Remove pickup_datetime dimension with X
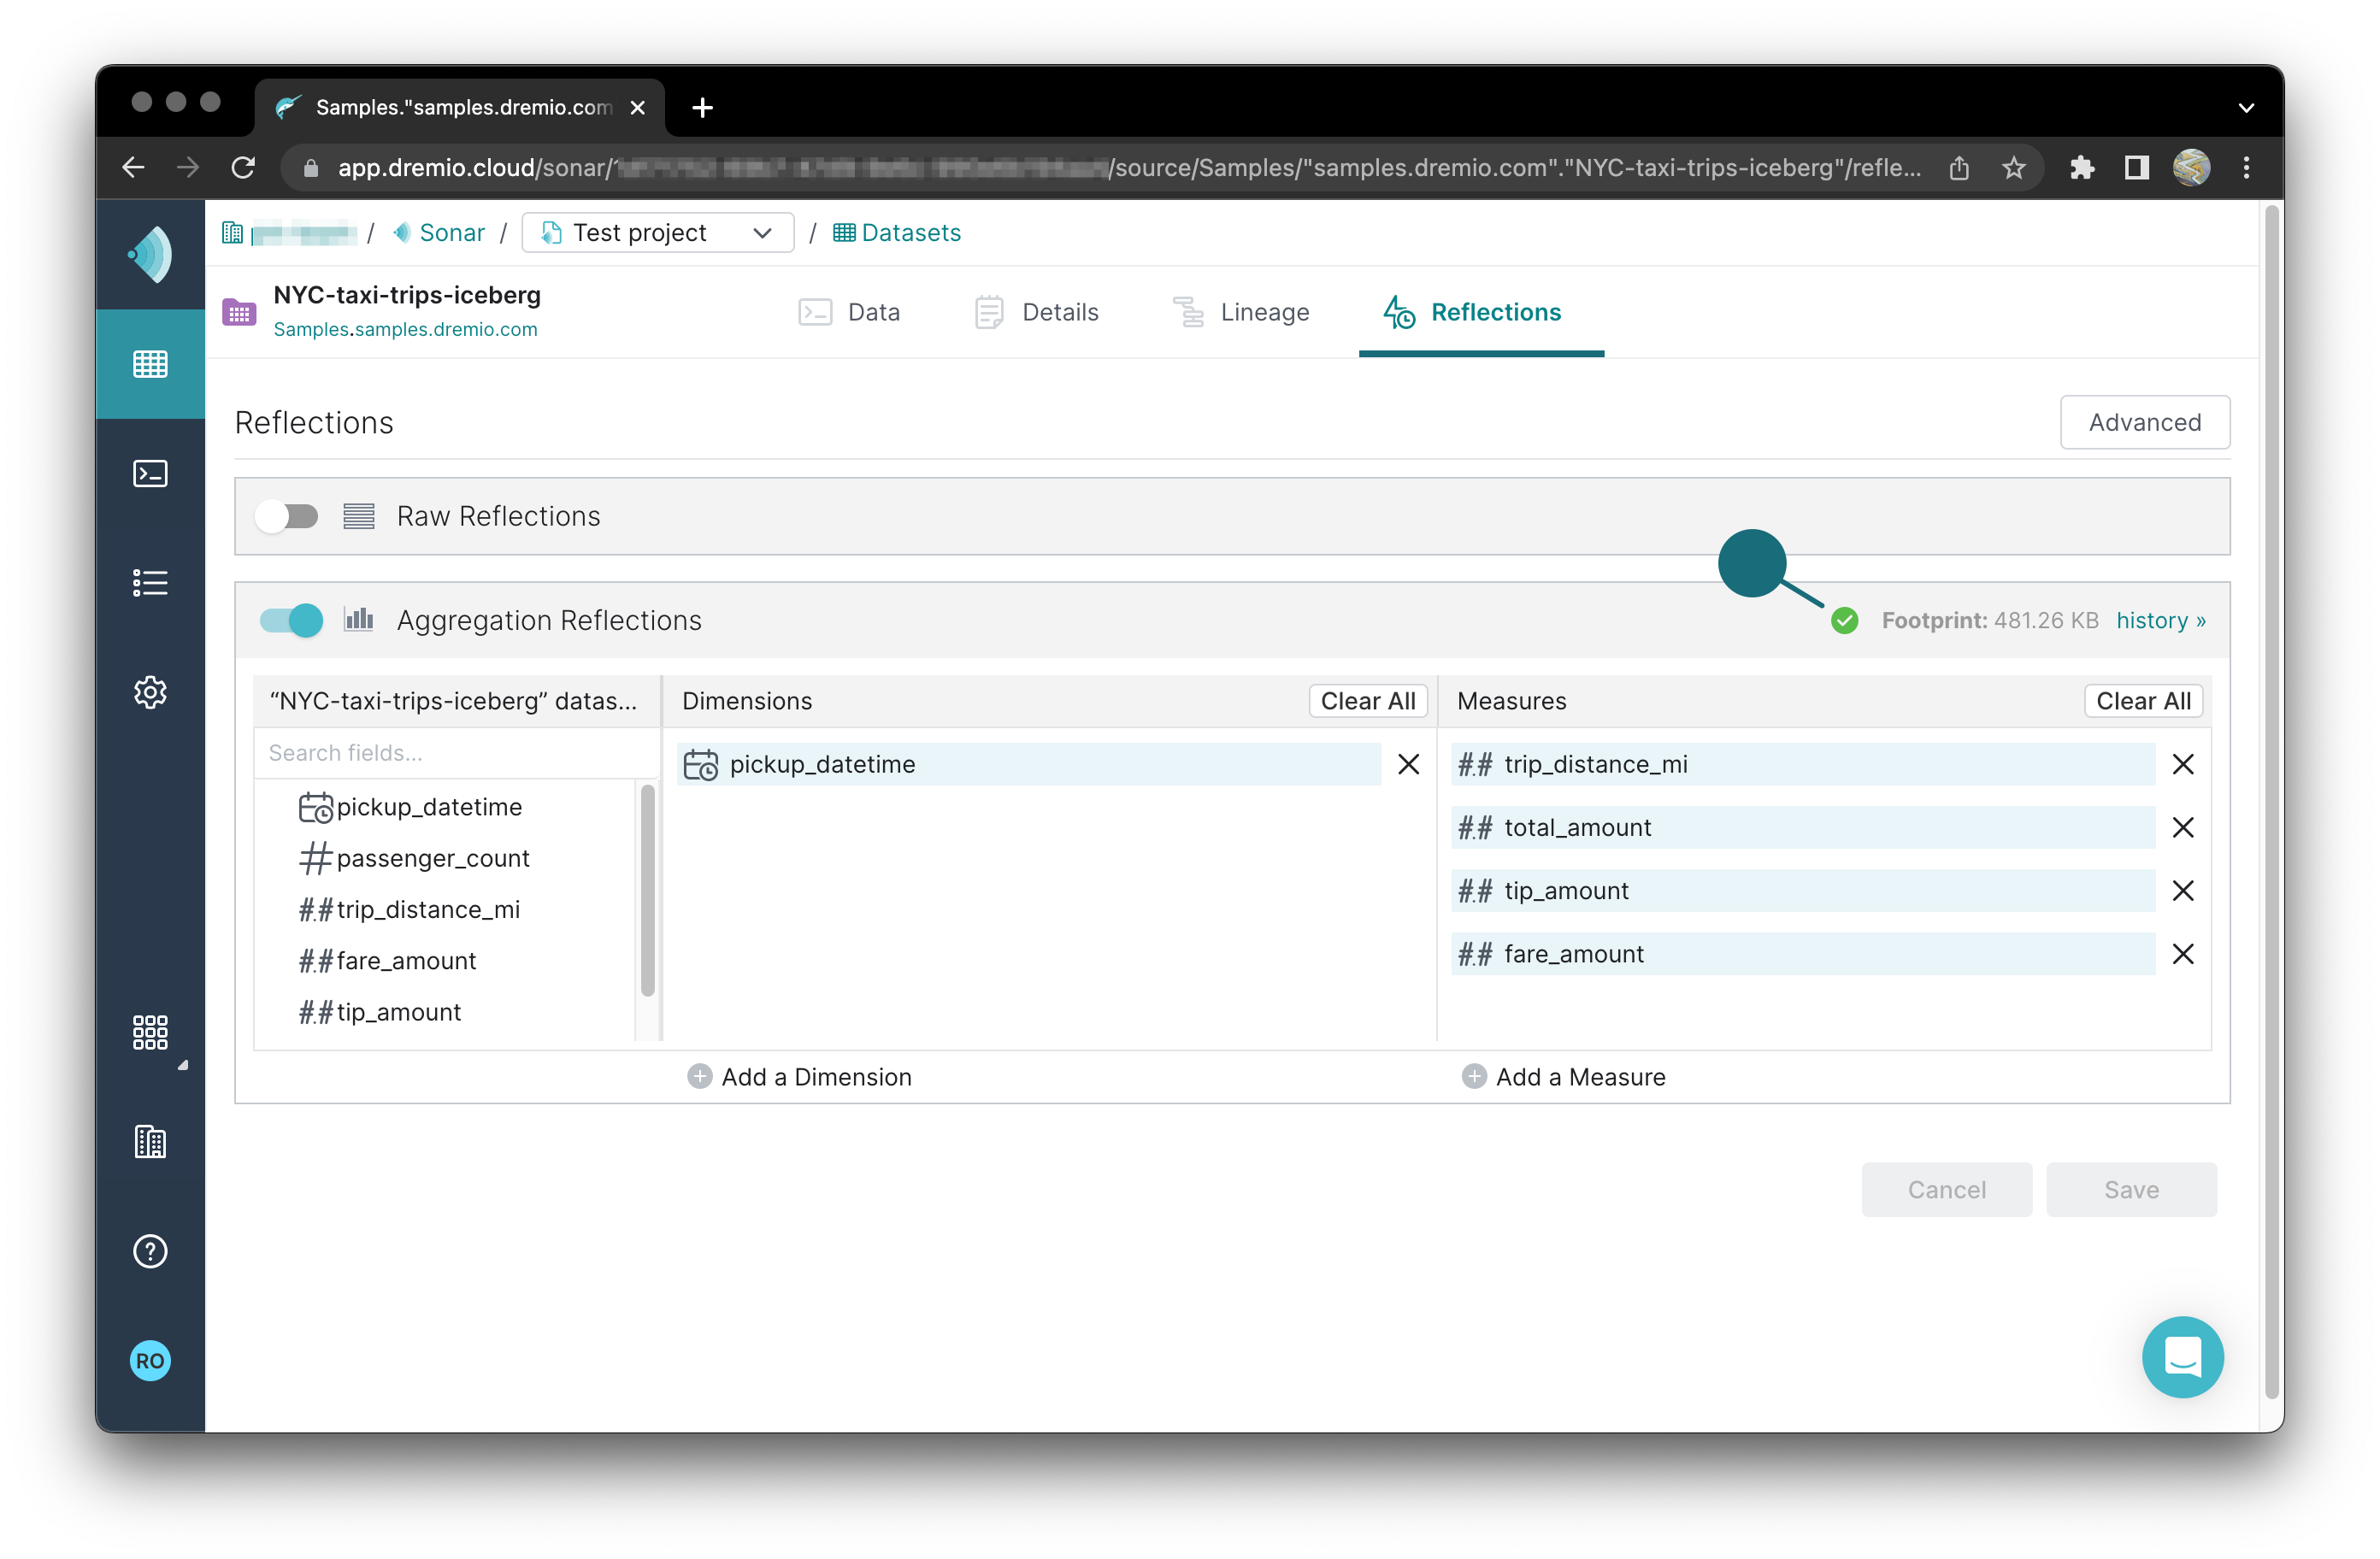The height and width of the screenshot is (1559, 2380). (1408, 764)
